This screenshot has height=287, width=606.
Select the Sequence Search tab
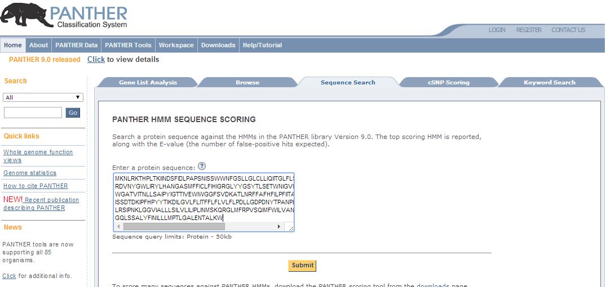(348, 82)
